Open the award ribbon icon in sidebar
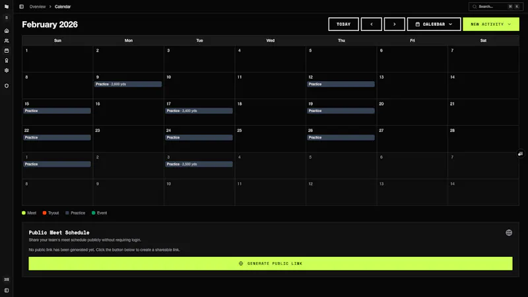This screenshot has height=297, width=528. pyautogui.click(x=7, y=61)
